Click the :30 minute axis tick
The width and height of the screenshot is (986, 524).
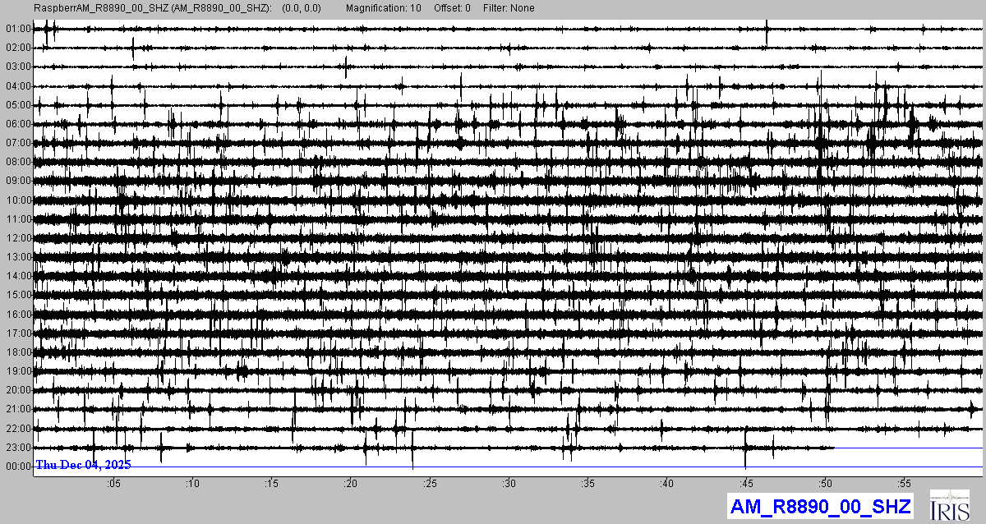pyautogui.click(x=509, y=483)
